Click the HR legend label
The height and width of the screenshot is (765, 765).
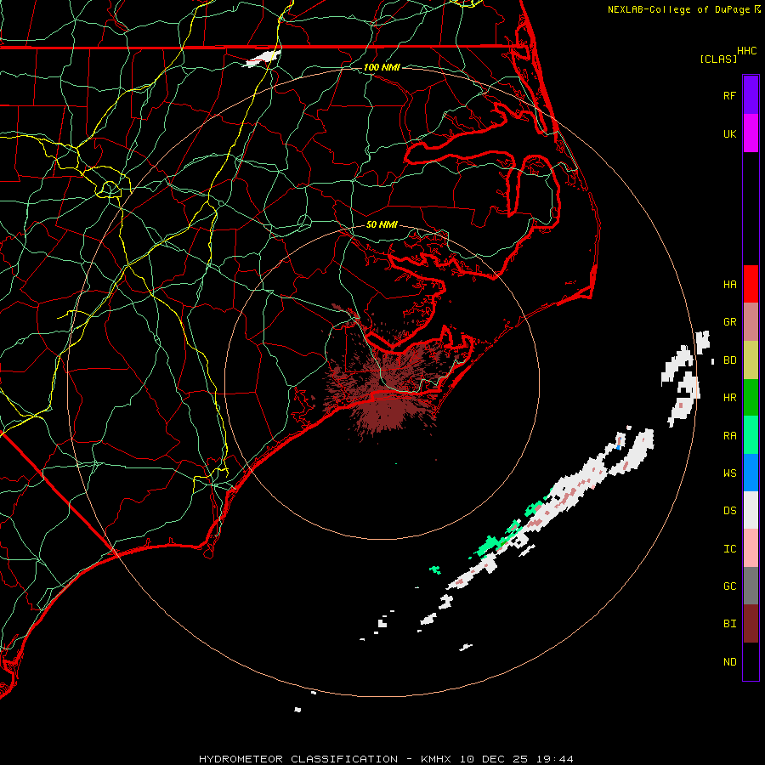click(x=729, y=398)
